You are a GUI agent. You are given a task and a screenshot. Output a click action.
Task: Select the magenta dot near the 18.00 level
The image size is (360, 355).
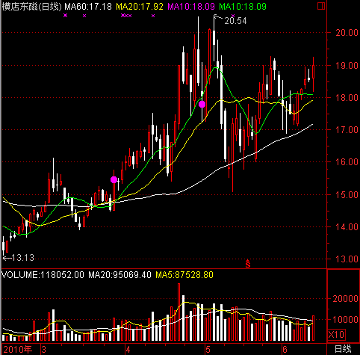point(202,104)
